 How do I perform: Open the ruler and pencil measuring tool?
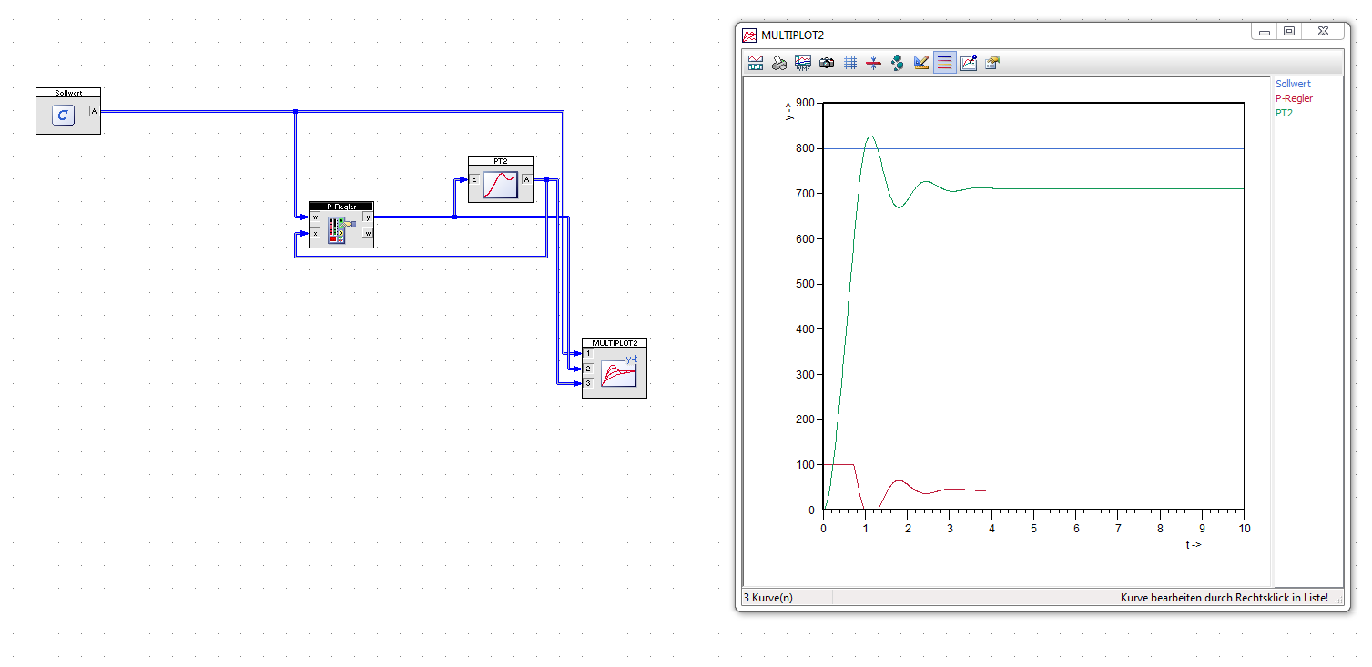point(921,63)
